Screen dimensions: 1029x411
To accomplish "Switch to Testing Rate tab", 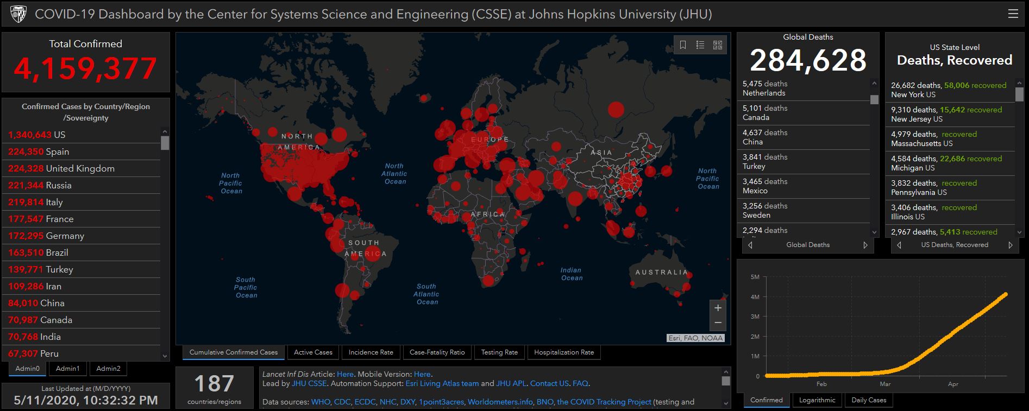I will coord(499,352).
